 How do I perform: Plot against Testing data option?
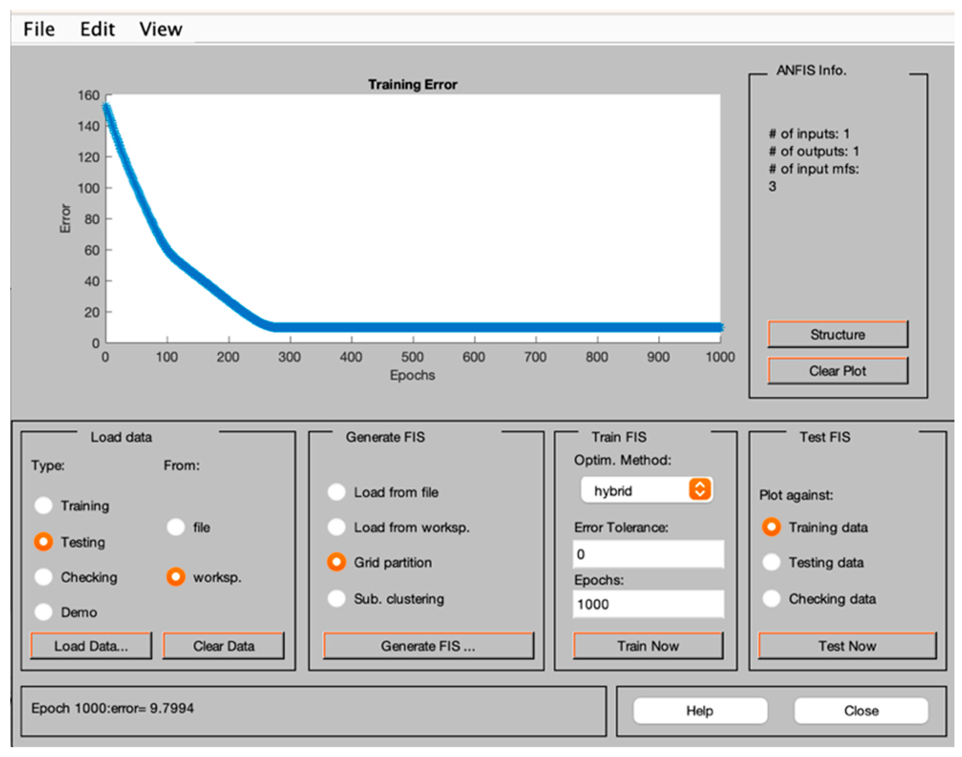(771, 562)
